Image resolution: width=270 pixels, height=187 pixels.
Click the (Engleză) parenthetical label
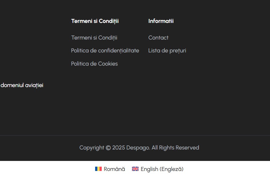(x=171, y=169)
